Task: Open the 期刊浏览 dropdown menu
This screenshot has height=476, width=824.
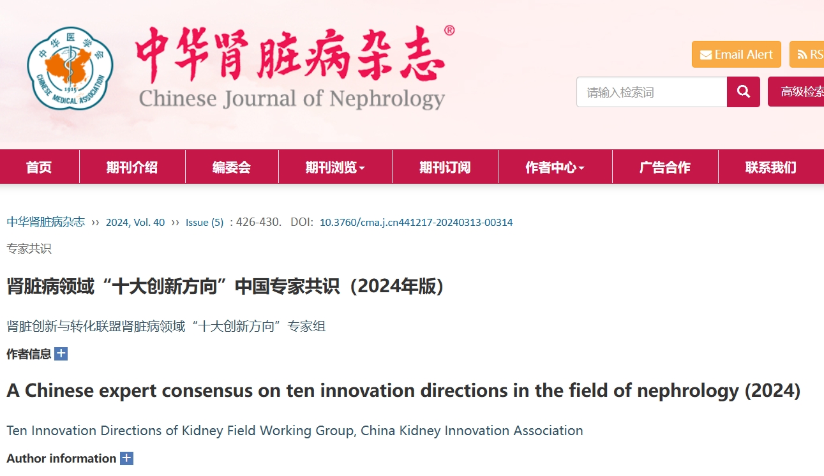Action: click(x=335, y=167)
